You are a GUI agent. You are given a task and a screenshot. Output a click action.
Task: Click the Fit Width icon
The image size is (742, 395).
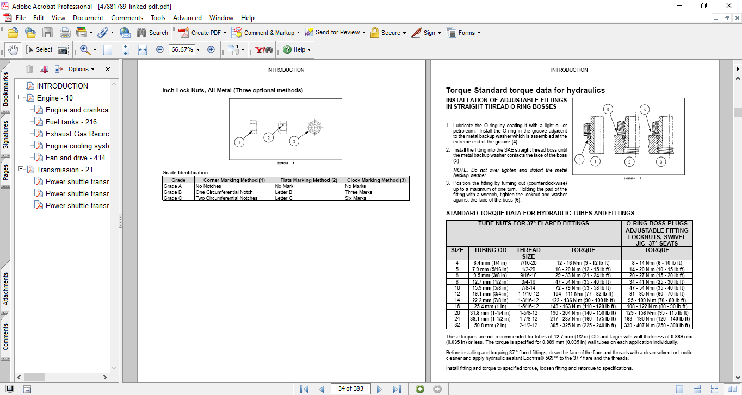pyautogui.click(x=143, y=49)
